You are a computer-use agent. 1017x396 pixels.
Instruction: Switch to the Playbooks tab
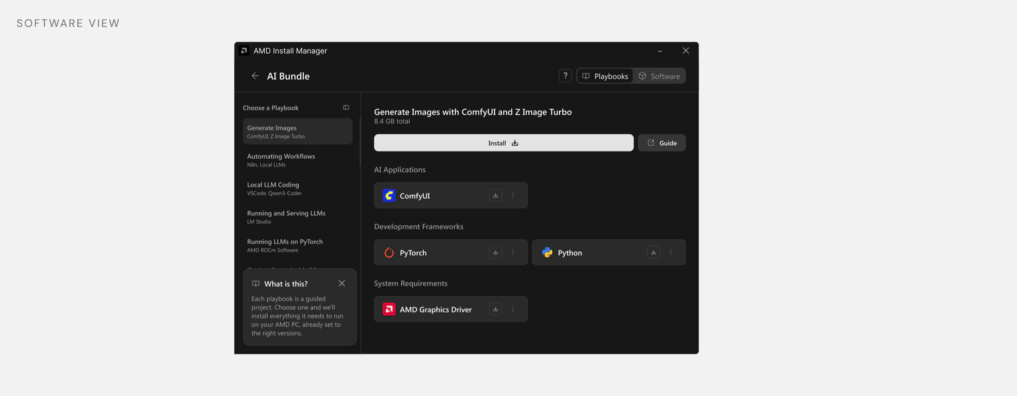(605, 76)
